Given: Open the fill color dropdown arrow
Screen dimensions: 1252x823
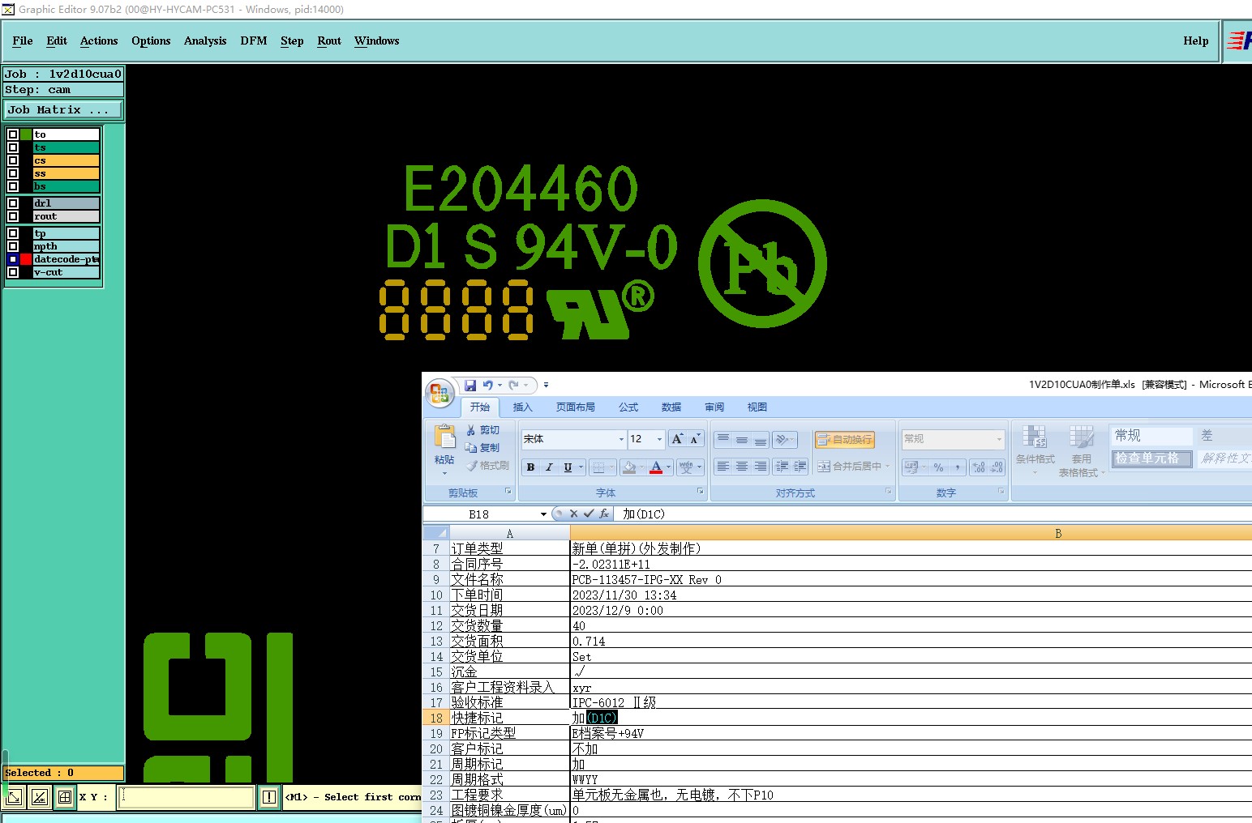Looking at the screenshot, I should tap(641, 467).
